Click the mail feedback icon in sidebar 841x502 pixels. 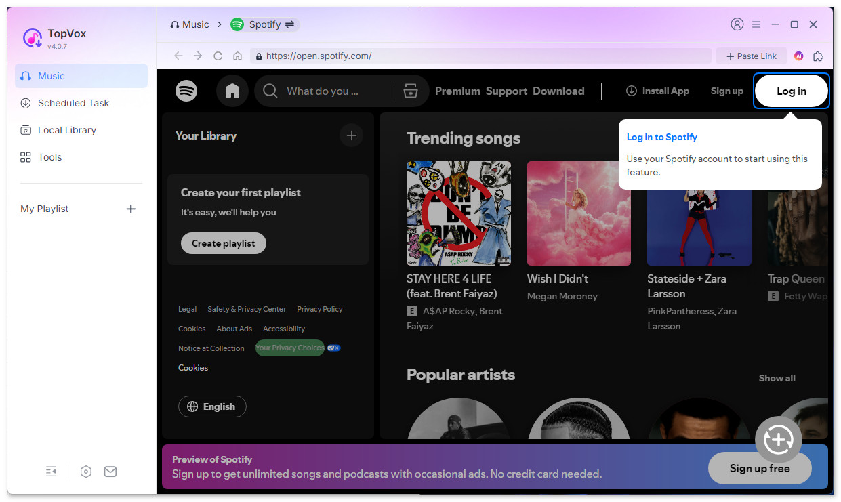pos(110,472)
